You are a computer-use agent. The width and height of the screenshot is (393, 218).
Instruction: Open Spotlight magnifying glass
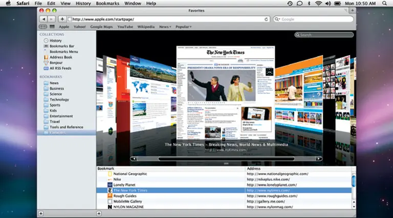pyautogui.click(x=384, y=4)
